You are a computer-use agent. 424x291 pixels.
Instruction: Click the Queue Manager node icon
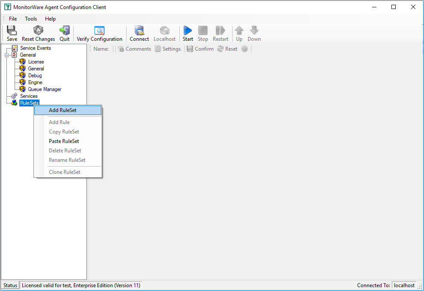click(22, 89)
